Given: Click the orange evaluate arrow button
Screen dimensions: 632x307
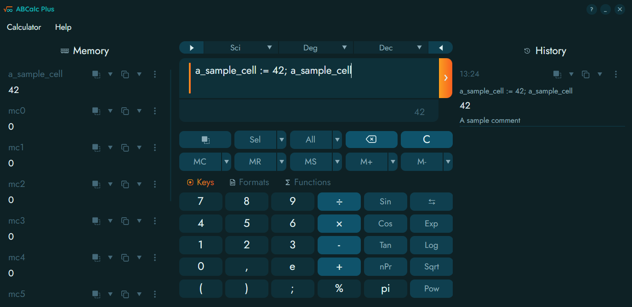Looking at the screenshot, I should click(445, 78).
